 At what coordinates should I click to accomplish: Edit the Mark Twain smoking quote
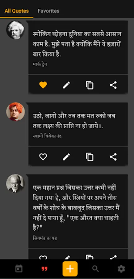point(66,85)
